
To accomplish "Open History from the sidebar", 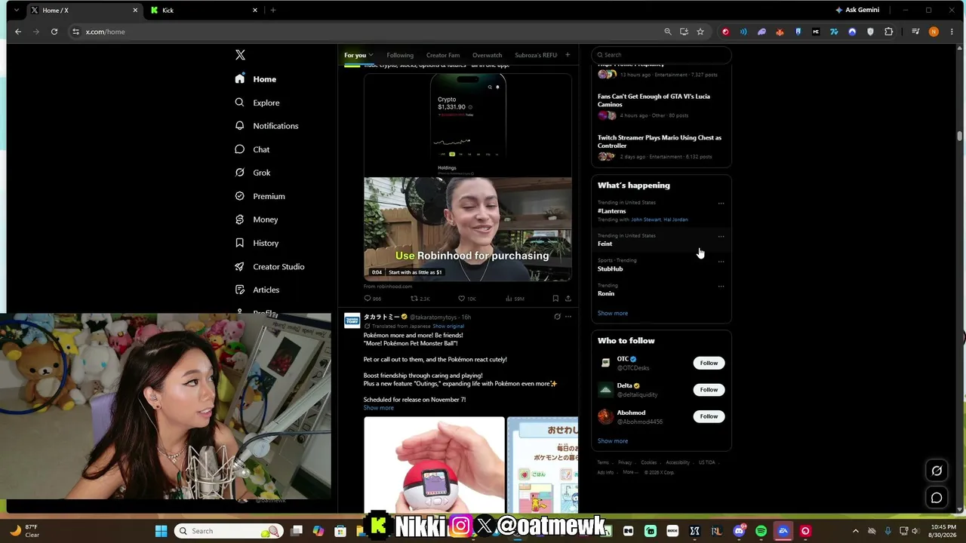I will [x=257, y=243].
